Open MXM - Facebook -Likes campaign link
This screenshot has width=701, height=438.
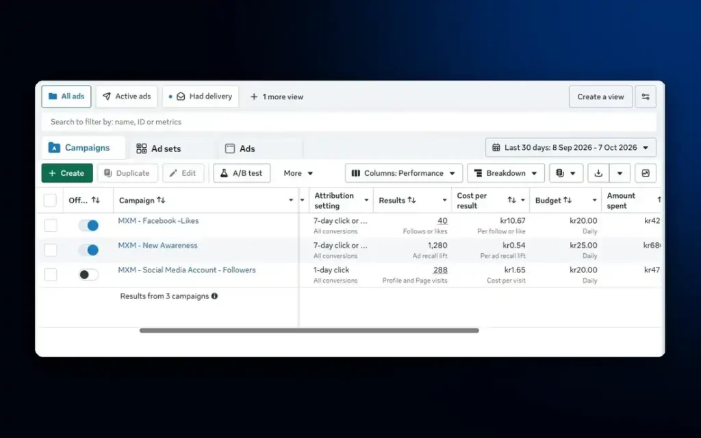pyautogui.click(x=158, y=221)
